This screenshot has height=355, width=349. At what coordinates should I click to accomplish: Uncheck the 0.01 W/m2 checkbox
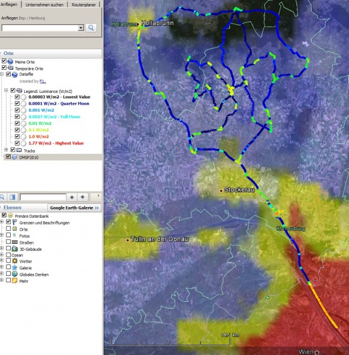[x=17, y=123]
